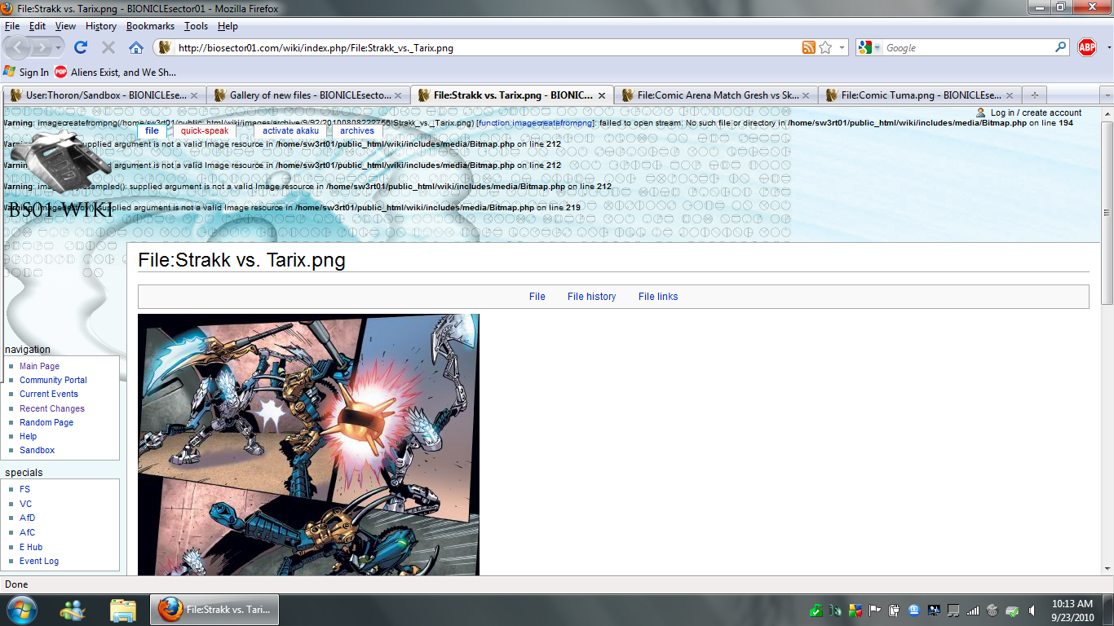
Task: Open the Event Log specials link
Action: click(39, 561)
